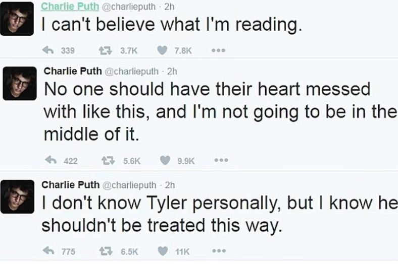Retweet the tweet with 5.6K retweets
Screen dimensions: 398x264
pos(108,160)
